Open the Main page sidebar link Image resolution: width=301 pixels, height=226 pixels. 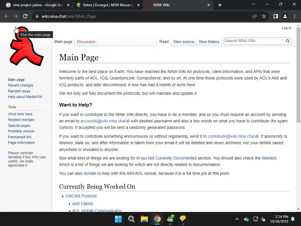[x=16, y=79]
